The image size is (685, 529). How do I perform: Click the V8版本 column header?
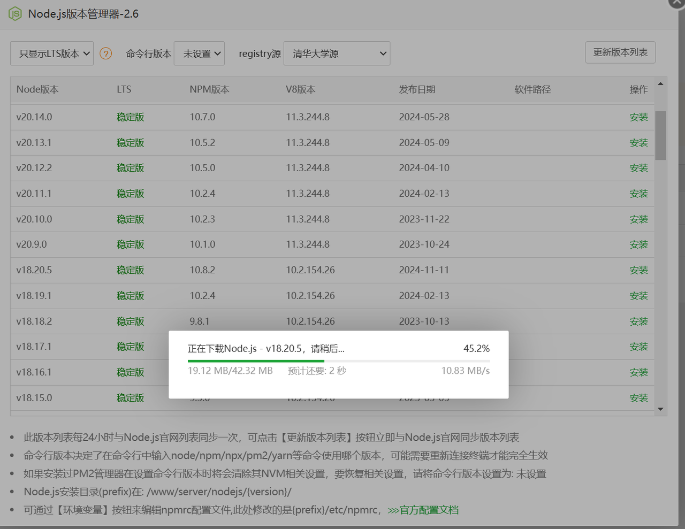pyautogui.click(x=301, y=89)
